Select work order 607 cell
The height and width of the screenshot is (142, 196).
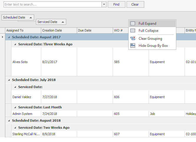click(131, 134)
